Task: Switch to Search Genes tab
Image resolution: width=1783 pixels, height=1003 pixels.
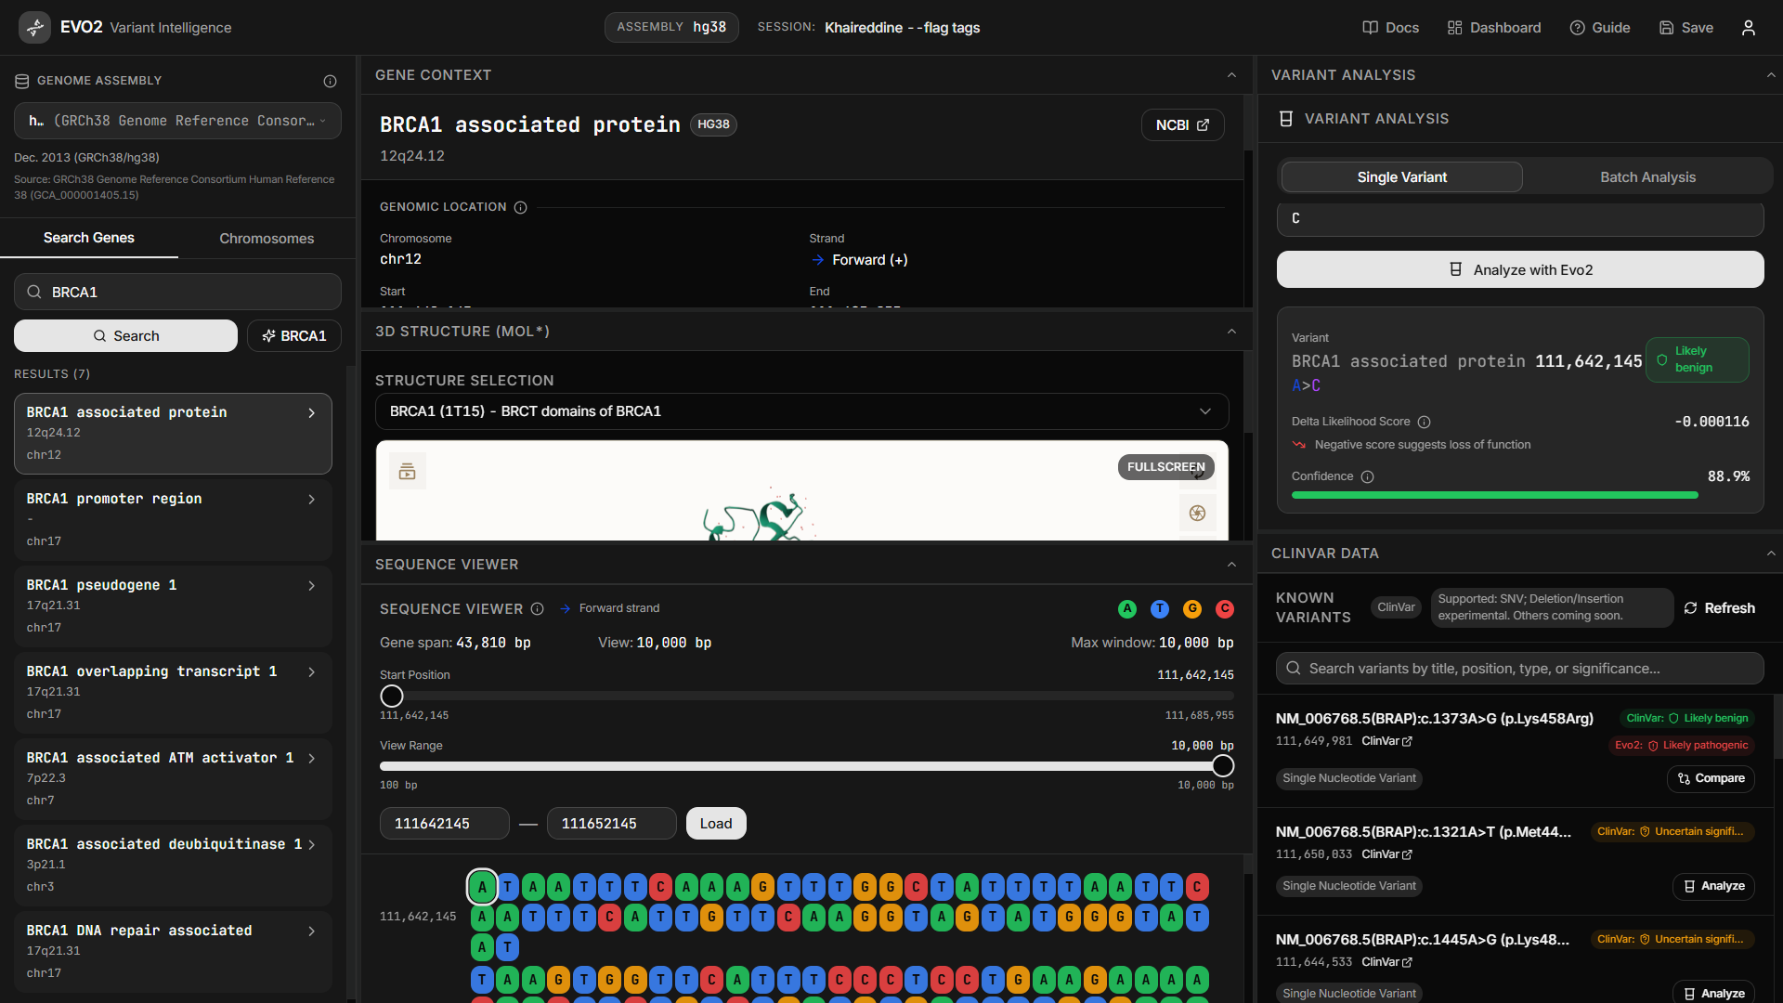Action: 89,238
